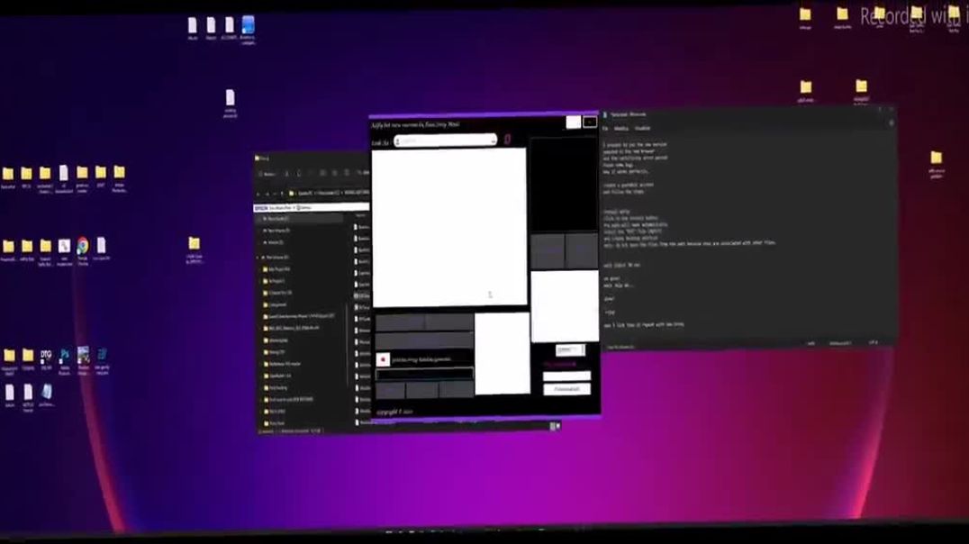Click the Notepad line ending with 'other files.'
969x544 pixels.
(x=689, y=243)
